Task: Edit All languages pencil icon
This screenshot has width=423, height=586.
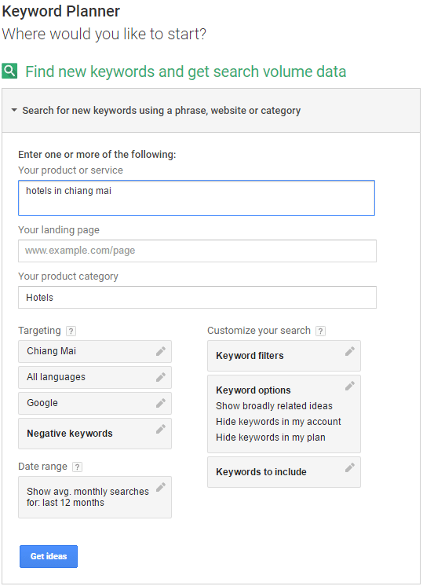Action: [x=161, y=377]
